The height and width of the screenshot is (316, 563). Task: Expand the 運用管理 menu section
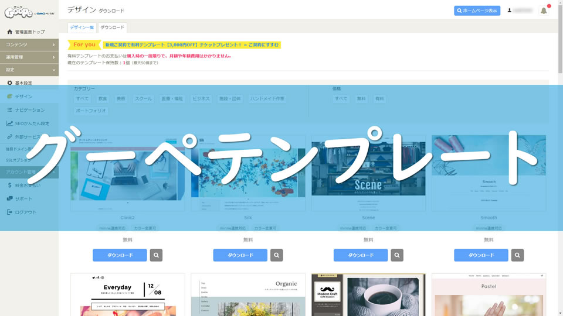[29, 57]
